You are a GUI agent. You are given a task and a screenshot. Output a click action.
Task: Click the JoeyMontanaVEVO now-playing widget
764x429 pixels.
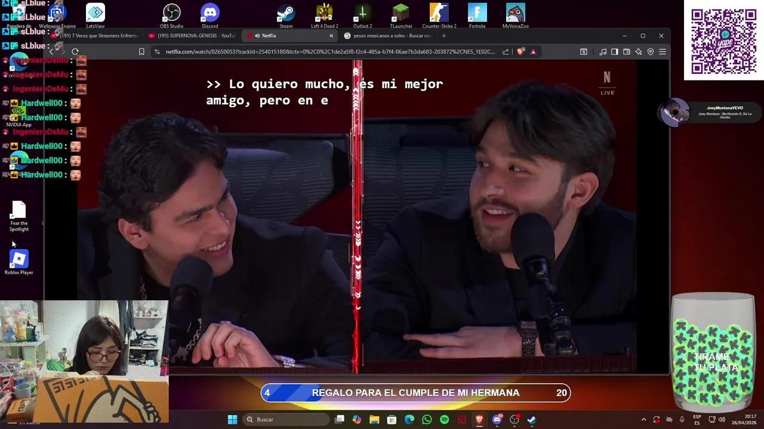pyautogui.click(x=710, y=112)
